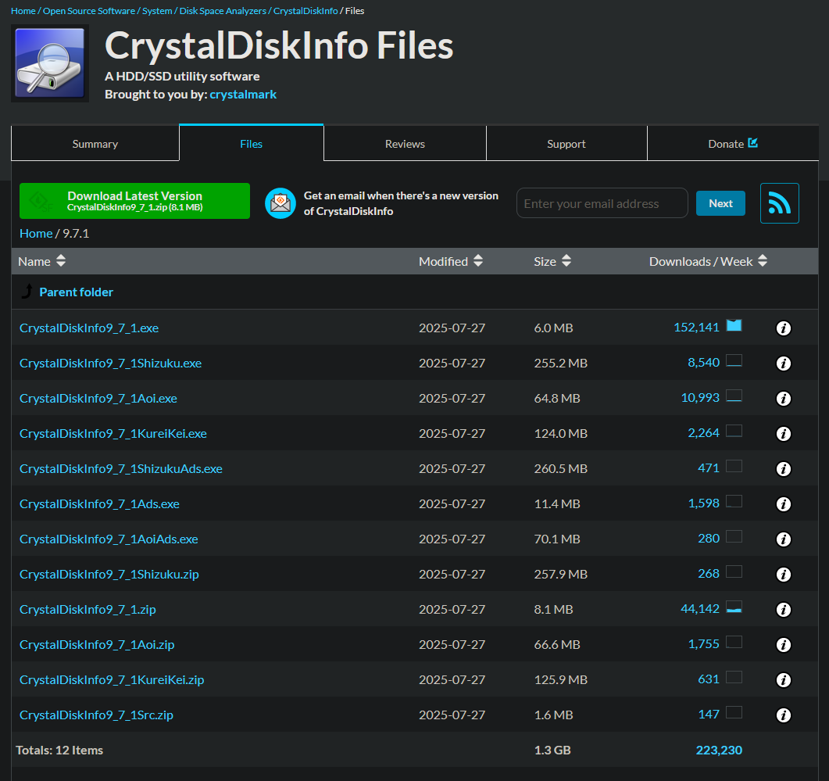The height and width of the screenshot is (781, 829).
Task: Open info for CrystalDiskInfo9_7_1.exe
Action: pyautogui.click(x=783, y=328)
